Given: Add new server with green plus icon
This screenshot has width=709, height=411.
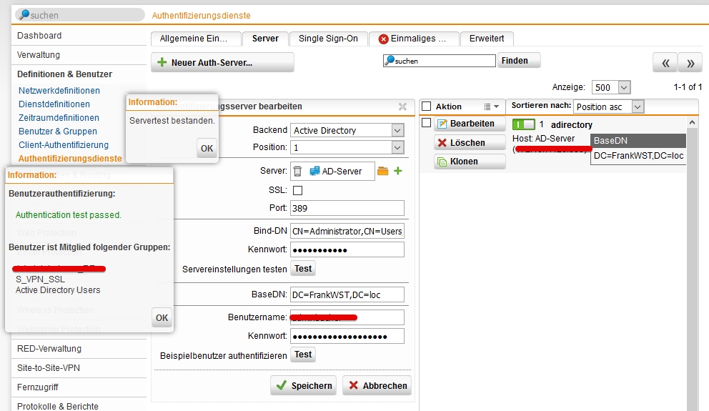Looking at the screenshot, I should tap(398, 171).
